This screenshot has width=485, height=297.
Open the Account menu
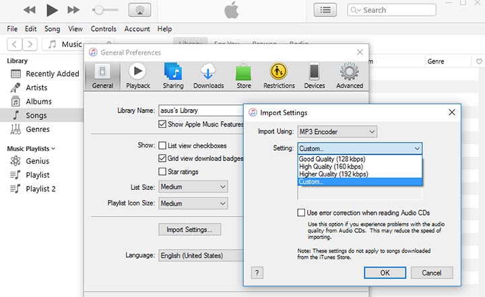(x=137, y=29)
